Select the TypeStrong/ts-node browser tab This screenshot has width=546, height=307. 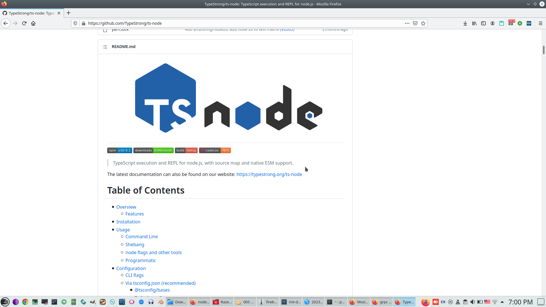coord(31,13)
